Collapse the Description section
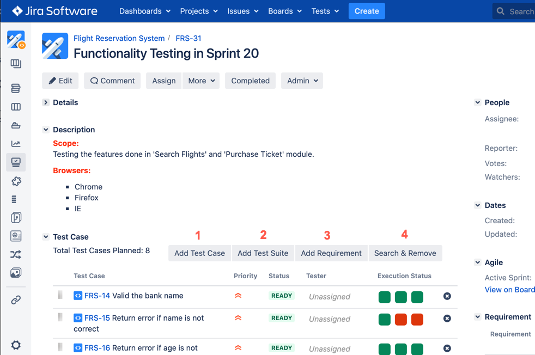 coord(46,130)
